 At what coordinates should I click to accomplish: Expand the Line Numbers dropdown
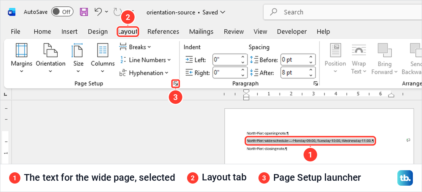coord(145,60)
